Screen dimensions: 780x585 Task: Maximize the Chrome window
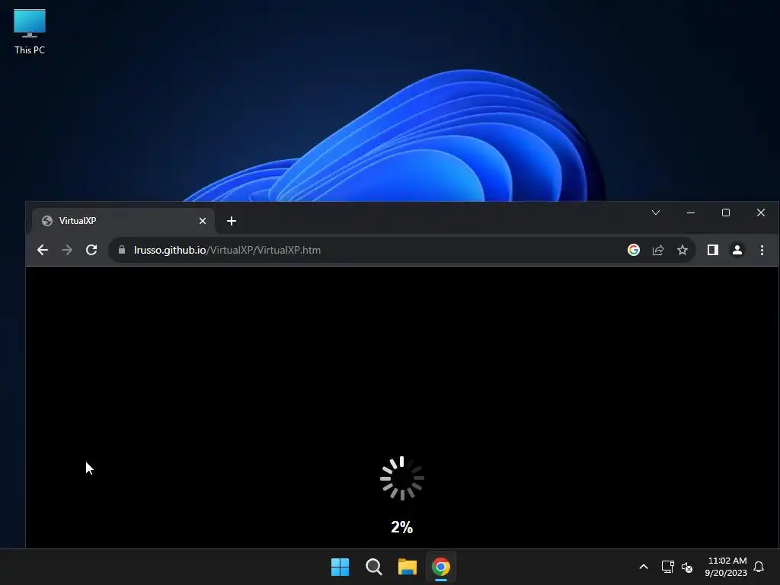click(726, 213)
